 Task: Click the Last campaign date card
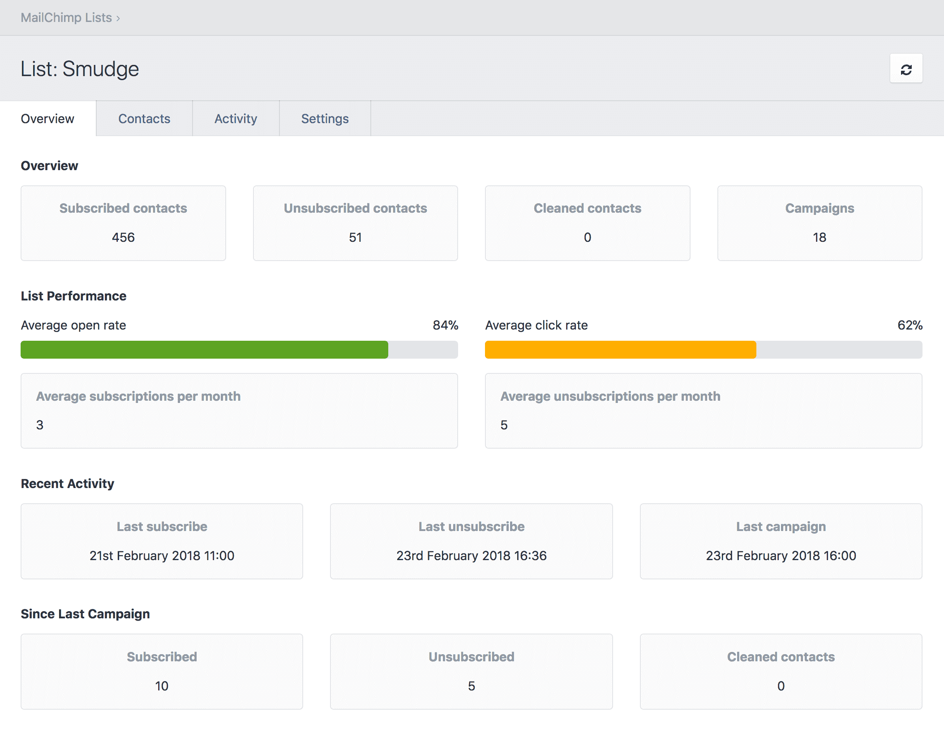[781, 541]
